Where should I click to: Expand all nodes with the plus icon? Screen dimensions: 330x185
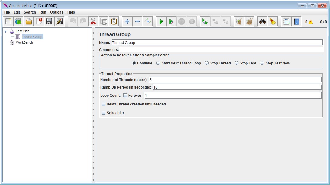coord(127,21)
